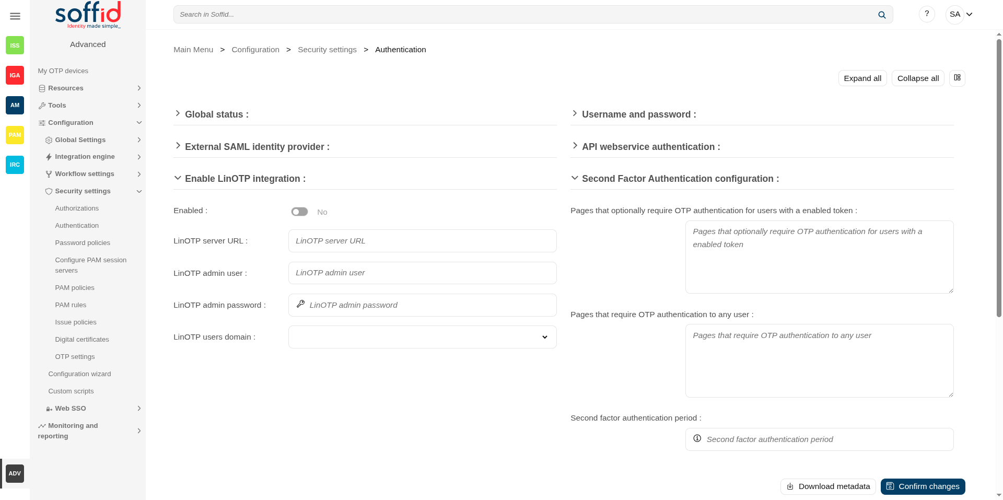The height and width of the screenshot is (500, 1003).
Task: Toggle the LinOTP Enabled switch
Action: click(x=299, y=212)
